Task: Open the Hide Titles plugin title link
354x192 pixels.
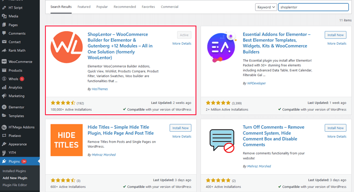Action: click(x=120, y=130)
